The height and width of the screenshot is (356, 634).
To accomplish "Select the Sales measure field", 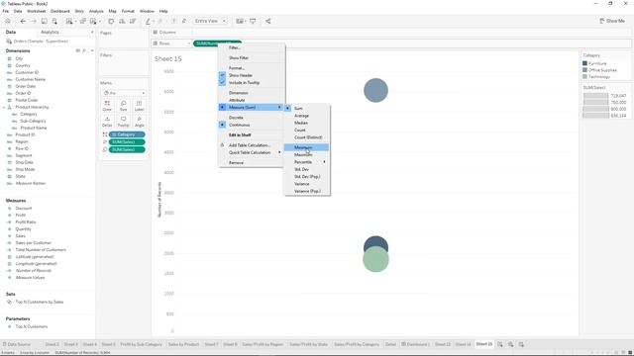I will point(20,236).
